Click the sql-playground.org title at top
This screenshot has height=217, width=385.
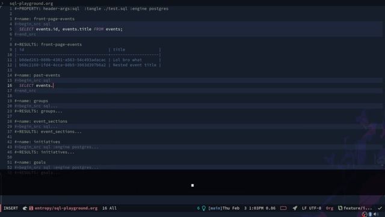pyautogui.click(x=31, y=4)
